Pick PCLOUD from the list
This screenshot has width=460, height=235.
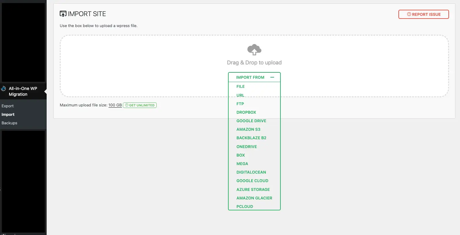[x=245, y=206]
